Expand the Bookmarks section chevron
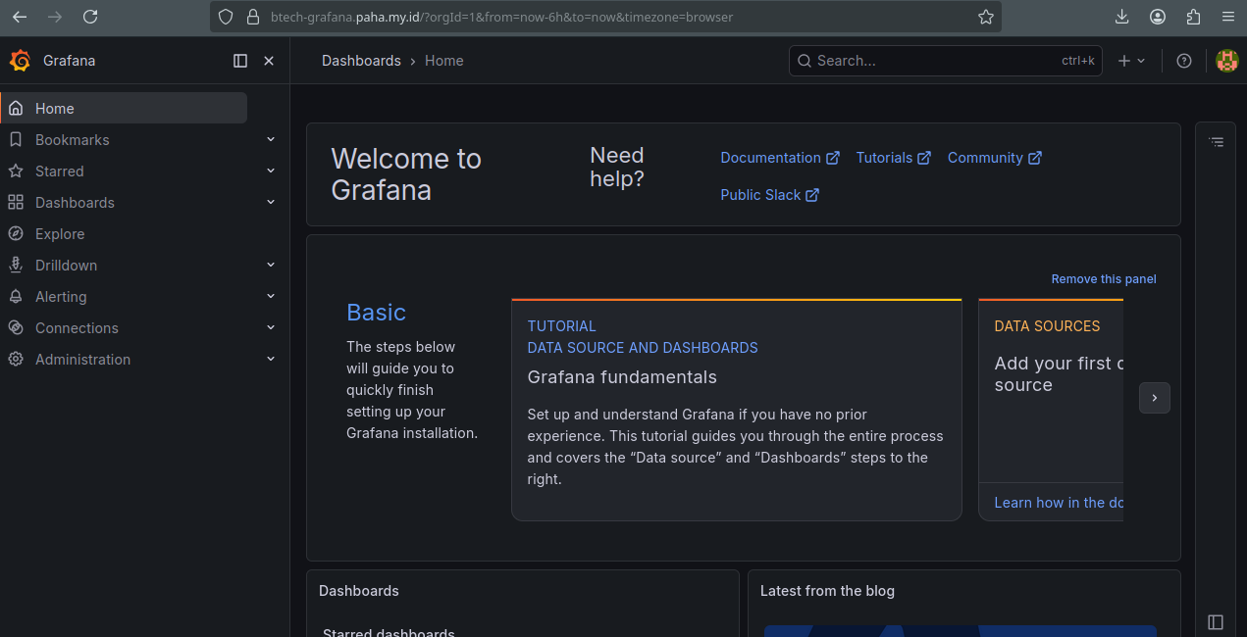The width and height of the screenshot is (1247, 637). point(271,139)
